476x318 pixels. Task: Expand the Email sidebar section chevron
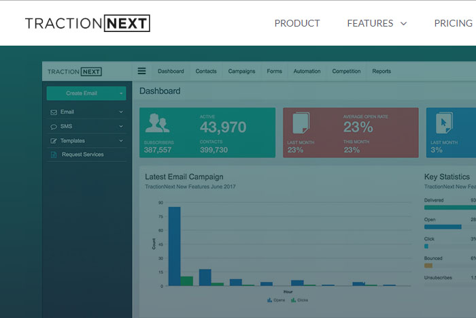(121, 112)
